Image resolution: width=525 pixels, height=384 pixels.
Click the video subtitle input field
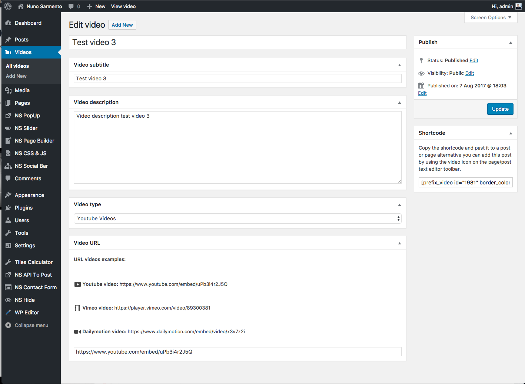pos(237,79)
